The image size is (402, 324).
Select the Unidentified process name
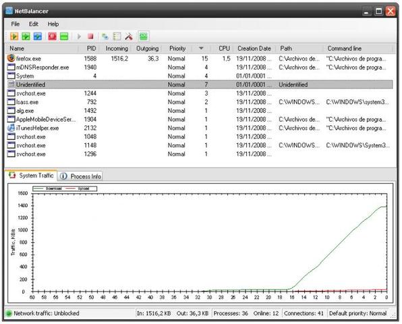point(30,84)
